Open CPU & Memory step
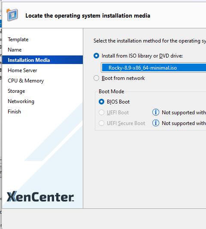206x229 pixels. (26, 81)
